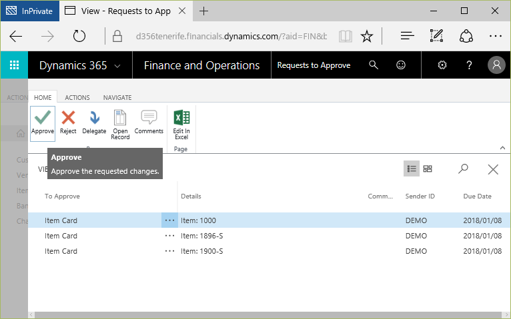The width and height of the screenshot is (511, 319).
Task: Click the Delegate arrow icon
Action: pos(95,118)
